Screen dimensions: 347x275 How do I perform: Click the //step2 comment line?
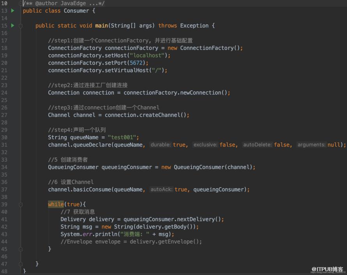[88, 85]
